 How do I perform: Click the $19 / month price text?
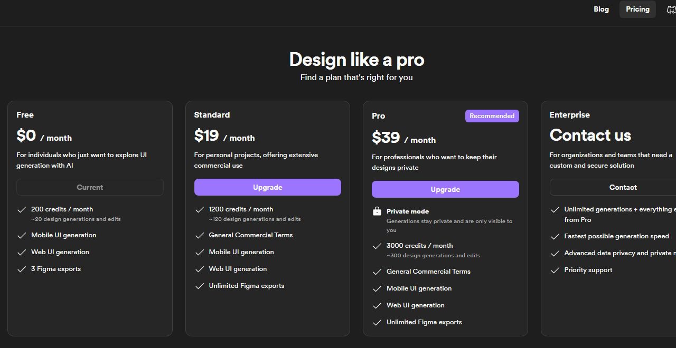[x=224, y=136]
